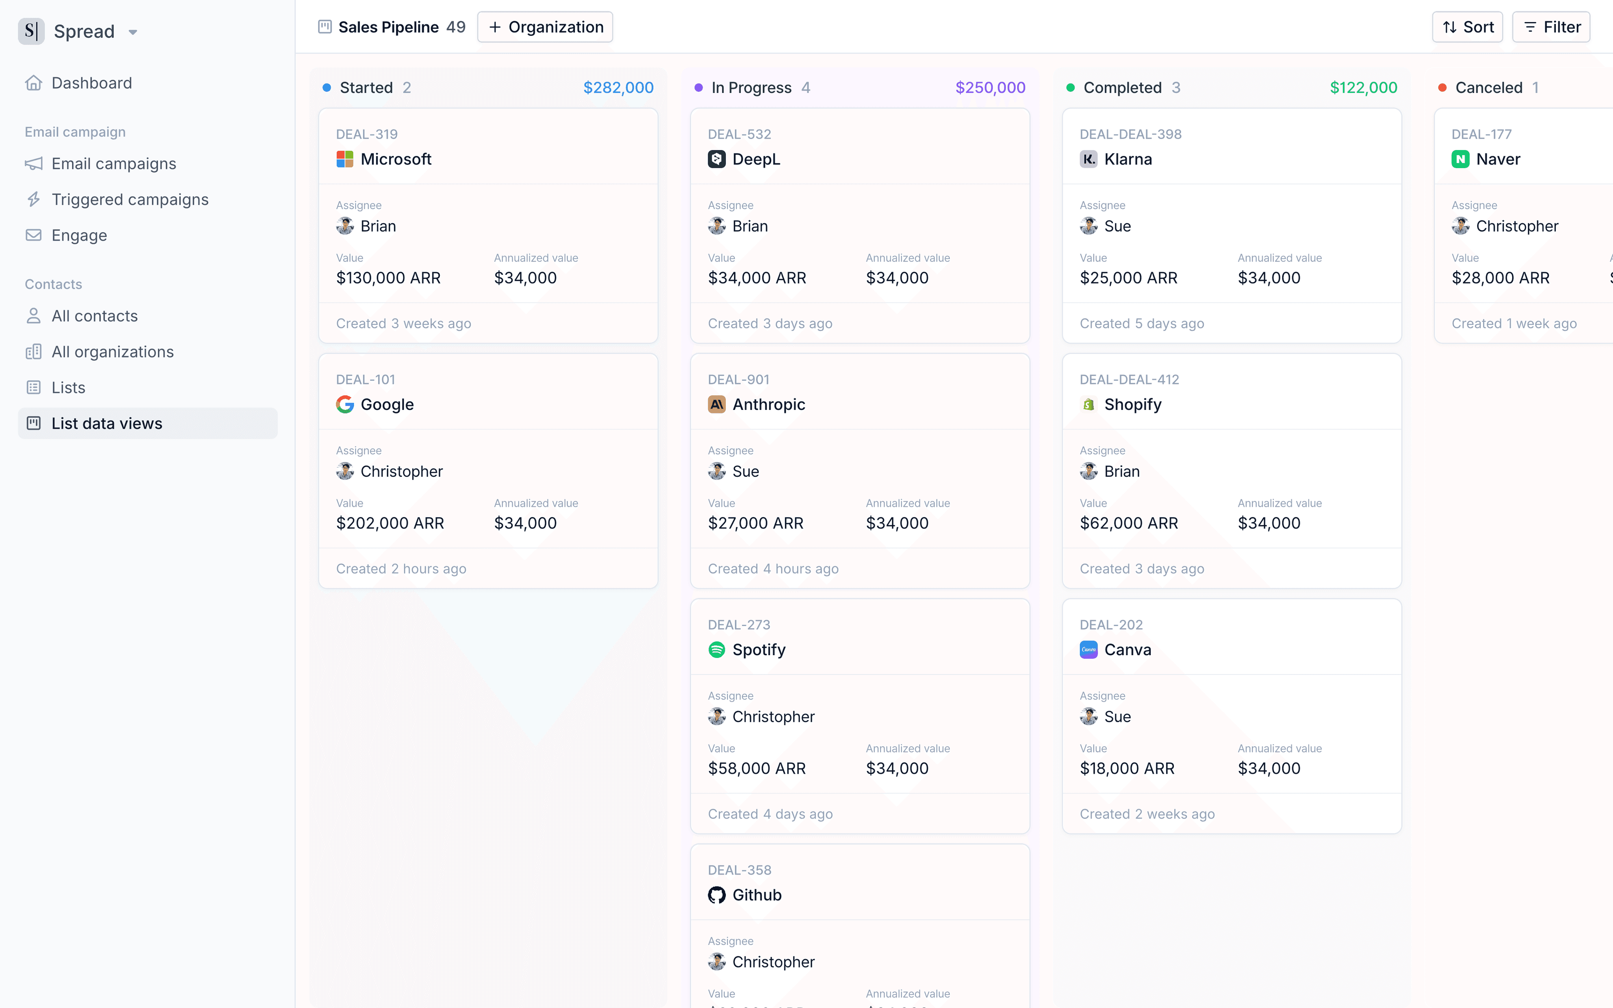Click the DEAL-358 identifier
Image resolution: width=1613 pixels, height=1008 pixels.
coord(739,870)
